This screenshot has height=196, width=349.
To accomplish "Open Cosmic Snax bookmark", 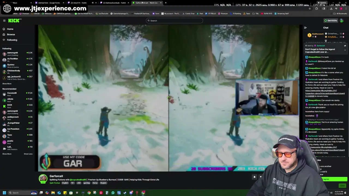I will (188, 14).
